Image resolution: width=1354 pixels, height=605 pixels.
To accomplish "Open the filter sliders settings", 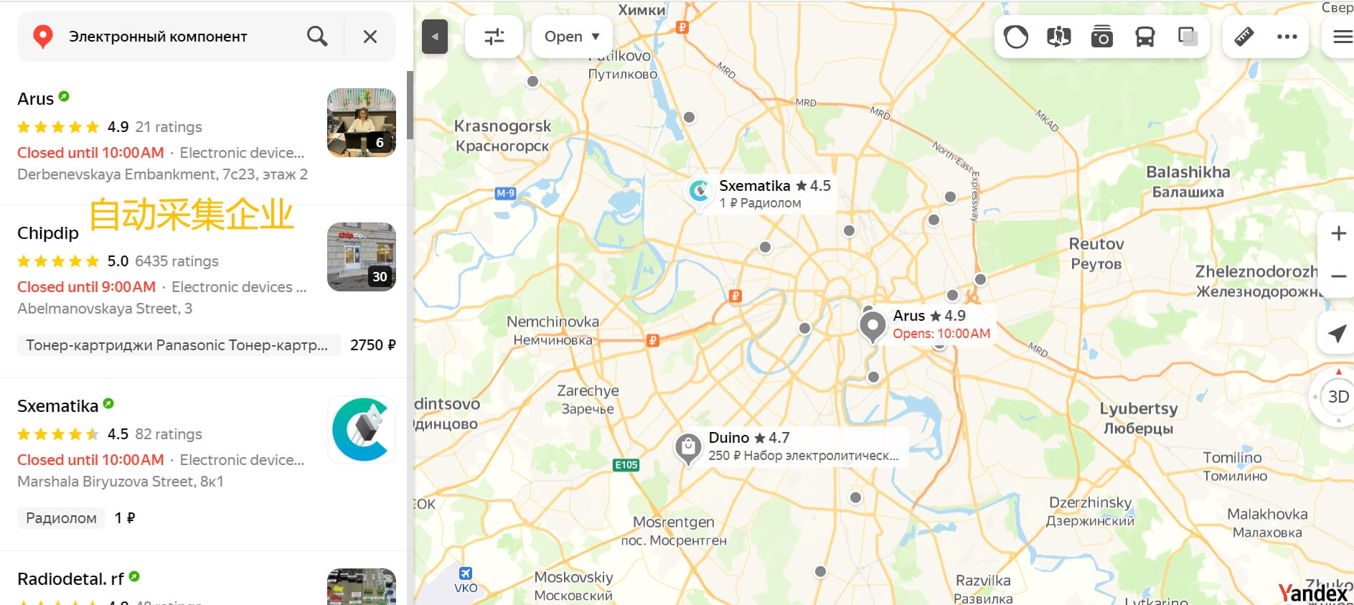I will pyautogui.click(x=494, y=37).
